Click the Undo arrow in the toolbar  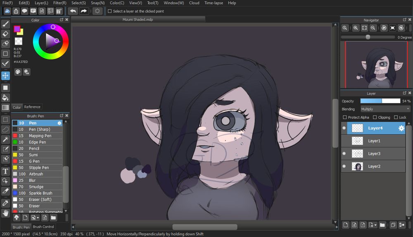coord(73,11)
